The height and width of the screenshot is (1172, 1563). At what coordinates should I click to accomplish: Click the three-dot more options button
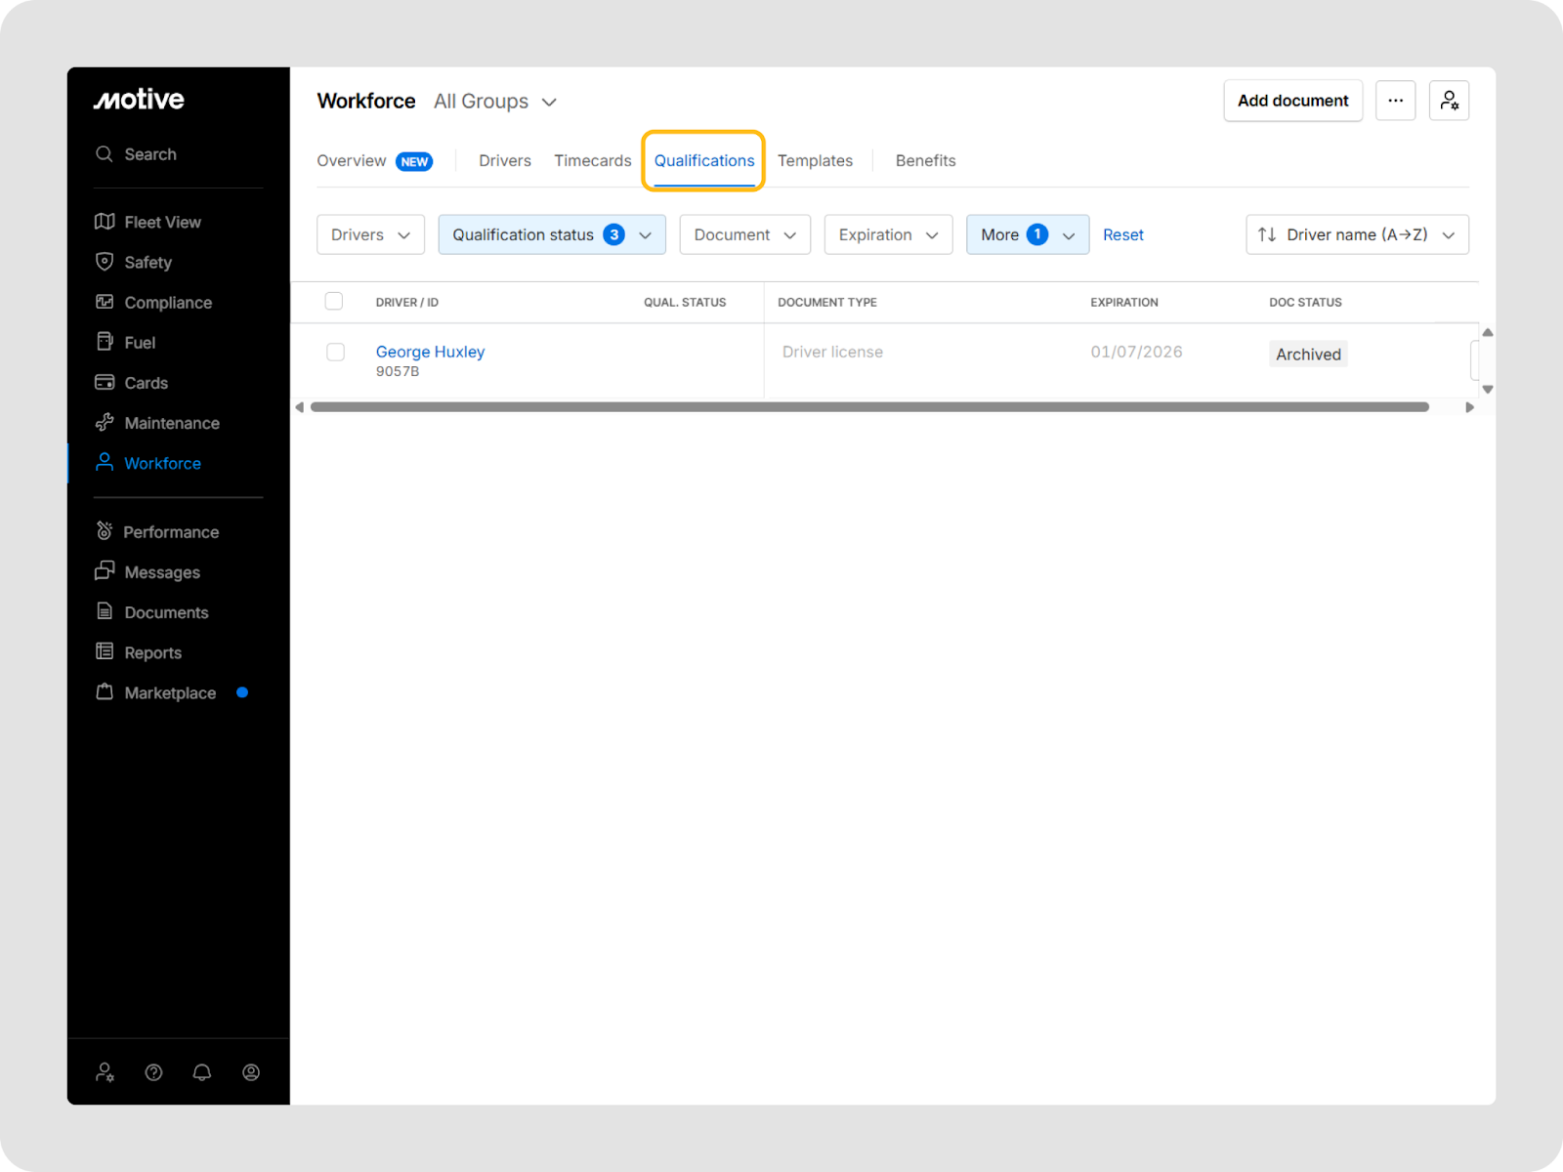coord(1395,101)
